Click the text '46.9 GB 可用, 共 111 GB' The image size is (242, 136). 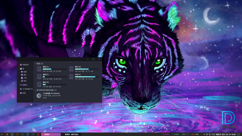click(x=84, y=71)
